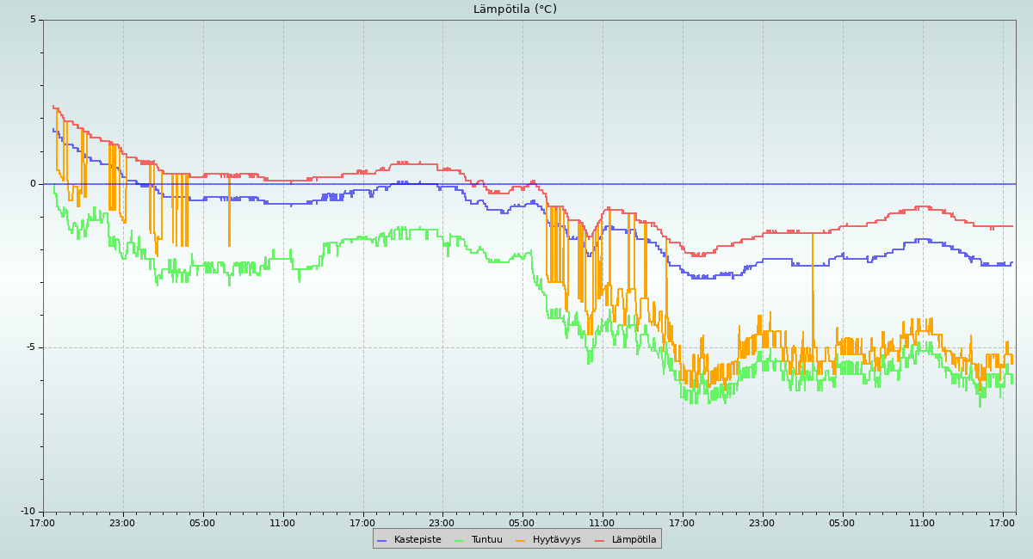This screenshot has width=1033, height=559.
Task: Click the blue Kastepiste line marker
Action: [x=382, y=540]
